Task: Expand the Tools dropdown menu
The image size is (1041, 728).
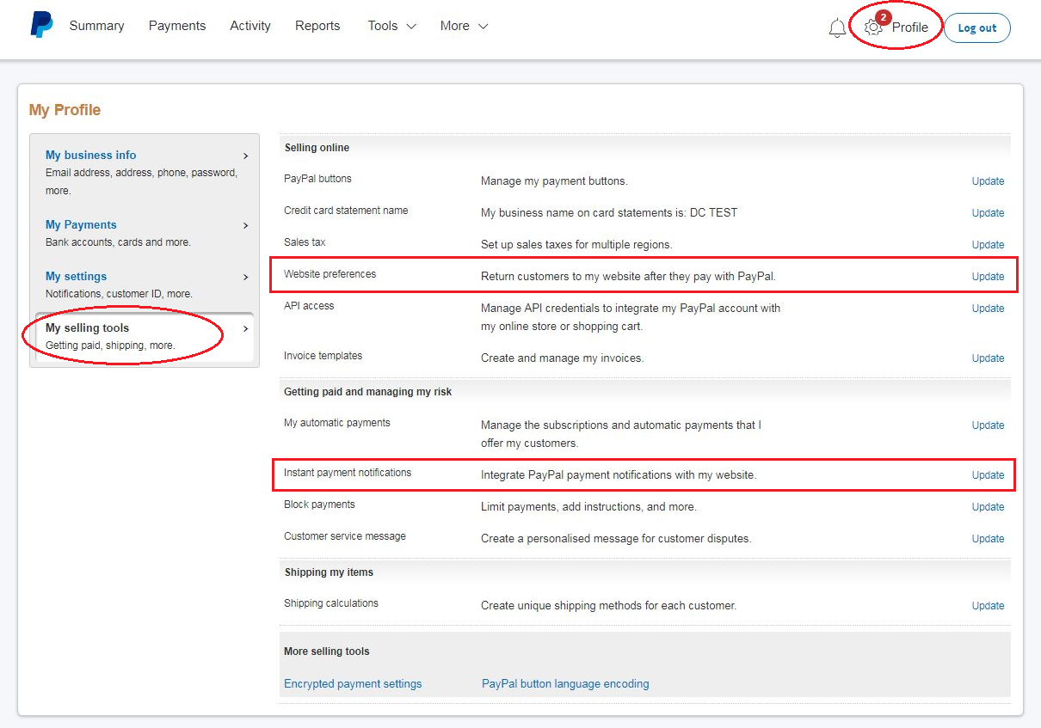Action: 391,26
